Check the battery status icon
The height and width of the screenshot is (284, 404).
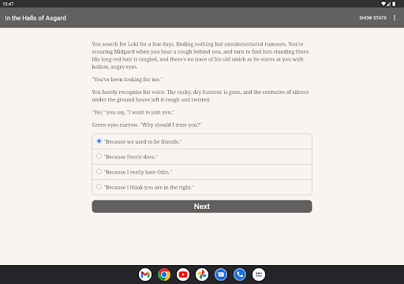coord(394,4)
